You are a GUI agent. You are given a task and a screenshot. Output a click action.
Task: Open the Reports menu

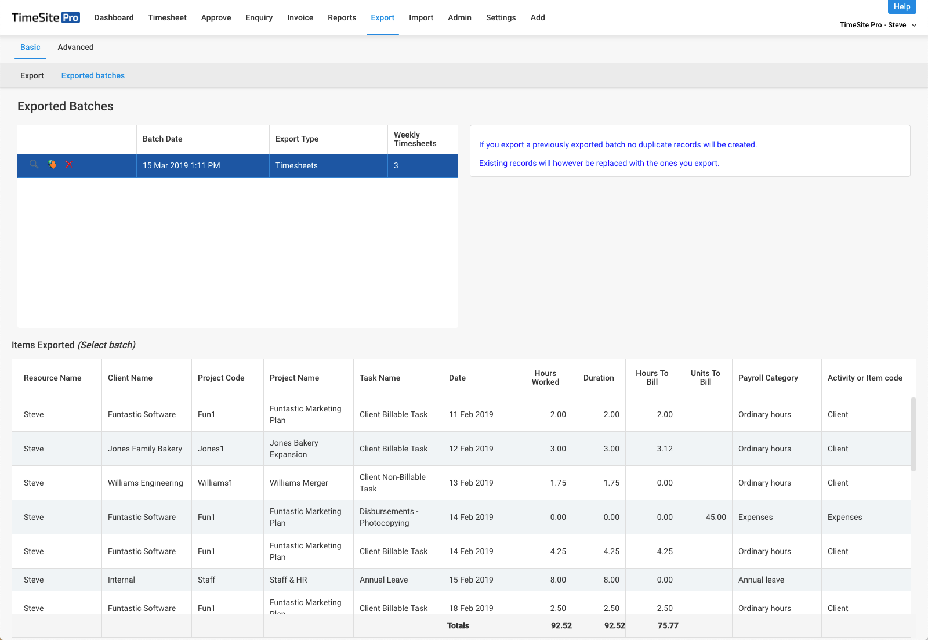pos(342,17)
